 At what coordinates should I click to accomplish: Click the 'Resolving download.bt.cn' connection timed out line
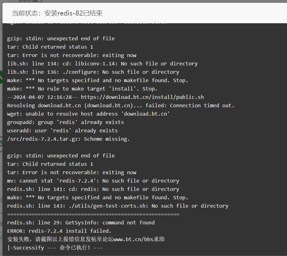pos(121,106)
